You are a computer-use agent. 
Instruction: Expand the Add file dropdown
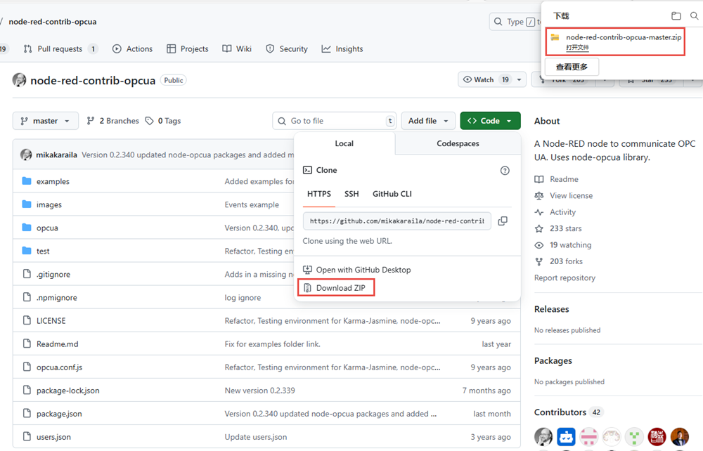click(x=428, y=121)
